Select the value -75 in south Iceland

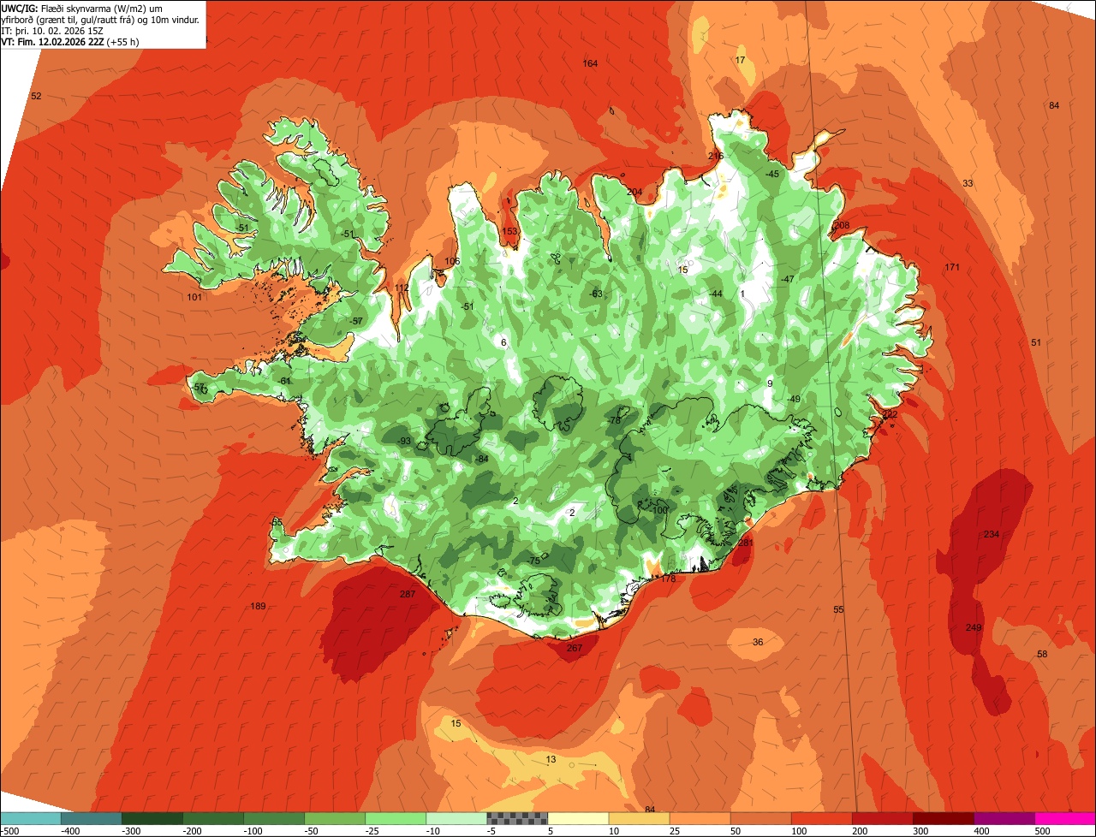point(533,561)
